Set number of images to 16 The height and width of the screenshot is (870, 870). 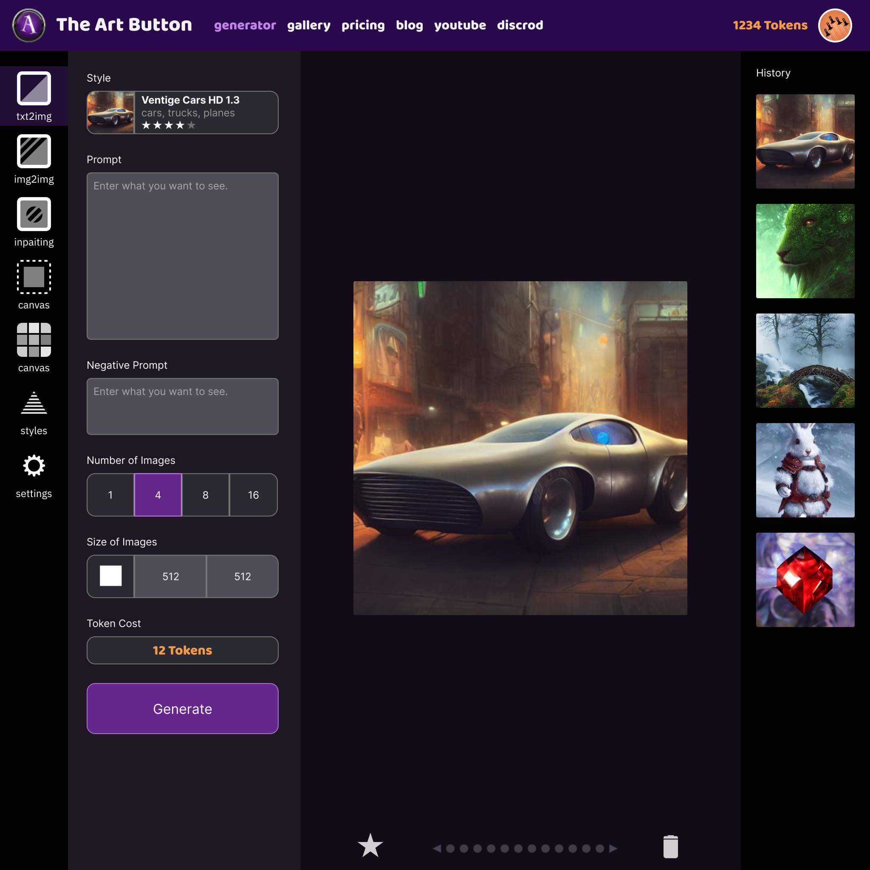pyautogui.click(x=254, y=495)
